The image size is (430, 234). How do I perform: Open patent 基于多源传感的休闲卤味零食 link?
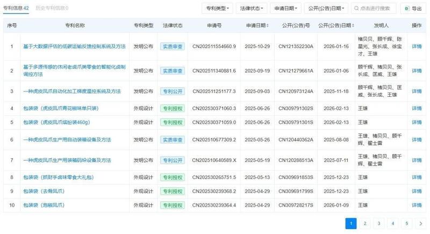[74, 70]
